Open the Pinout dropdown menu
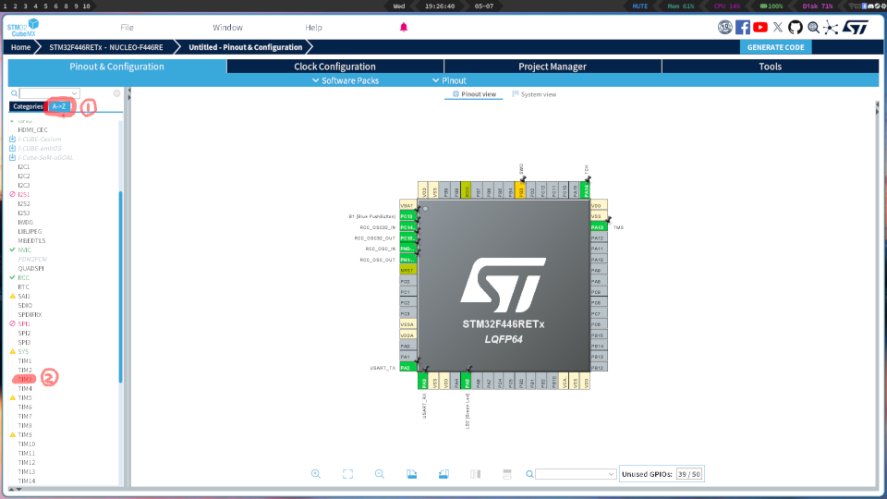This screenshot has width=887, height=499. [x=449, y=80]
